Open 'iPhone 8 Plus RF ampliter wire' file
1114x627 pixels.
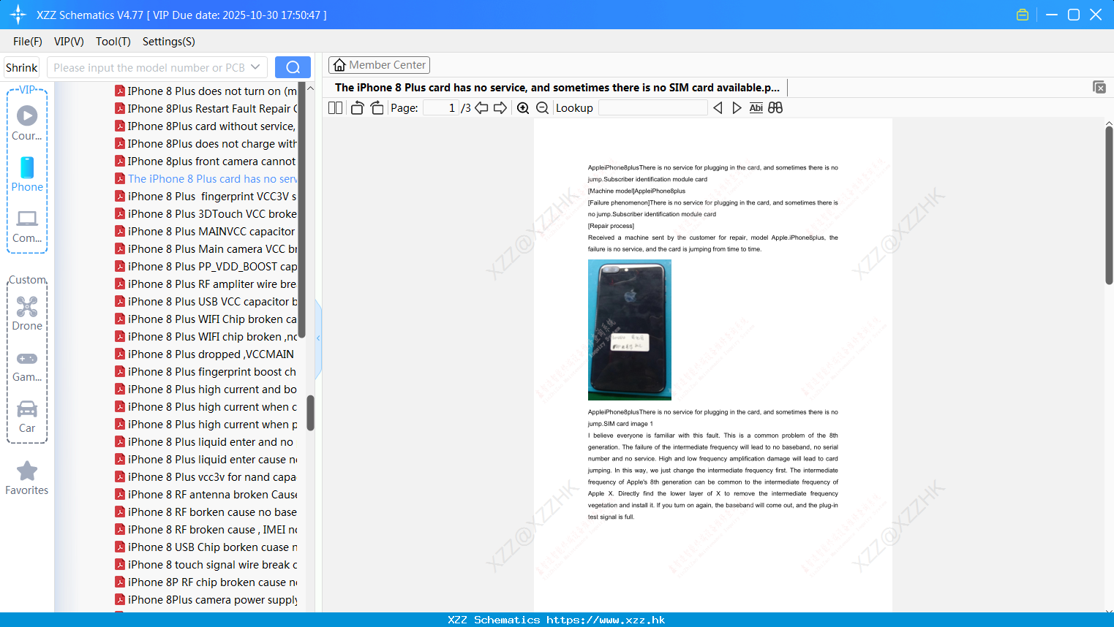tap(206, 284)
